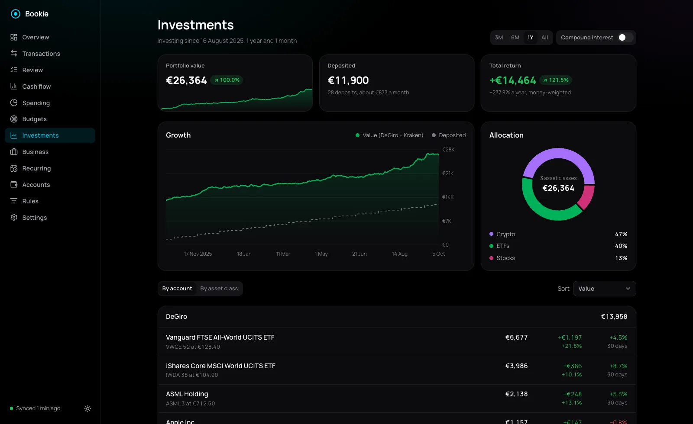Click the Crypto 47% allocation row
This screenshot has width=693, height=424.
558,234
